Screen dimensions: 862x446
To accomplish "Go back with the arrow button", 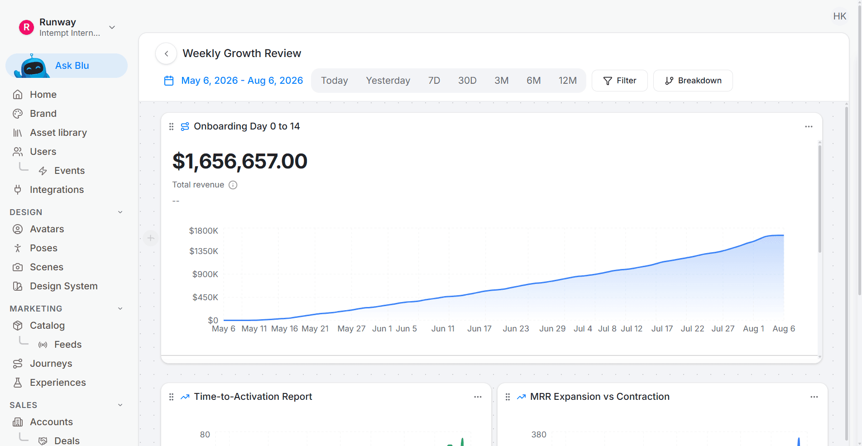I will (166, 53).
